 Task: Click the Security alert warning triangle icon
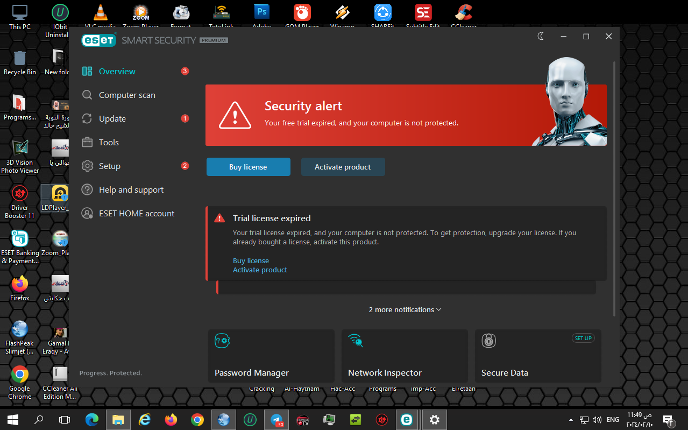(235, 115)
